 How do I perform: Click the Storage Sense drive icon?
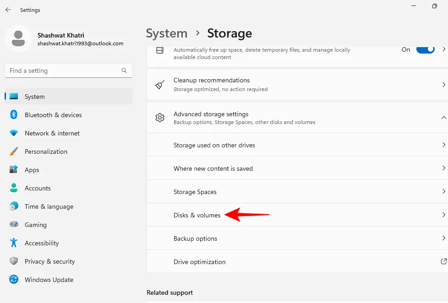pos(160,50)
